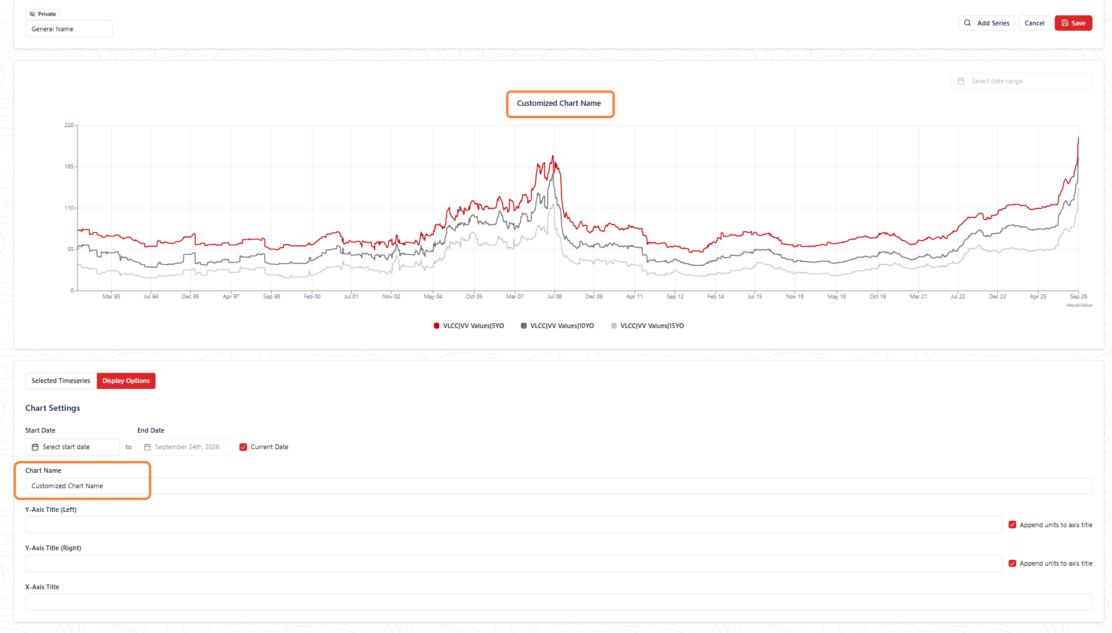The image size is (1112, 633).
Task: Toggle VLCC|VV Values|15YO legend series
Action: 647,326
